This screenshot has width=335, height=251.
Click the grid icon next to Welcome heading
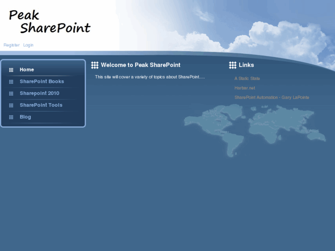pyautogui.click(x=94, y=65)
